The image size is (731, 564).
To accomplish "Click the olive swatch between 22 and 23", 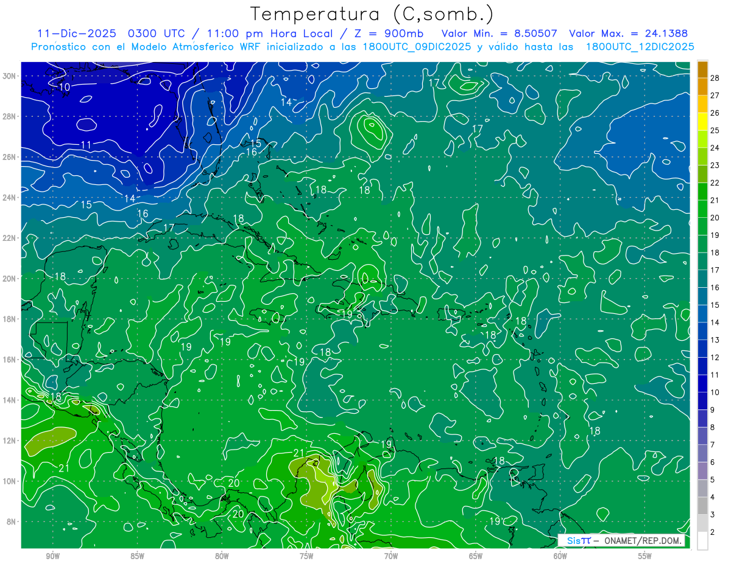I will (702, 174).
